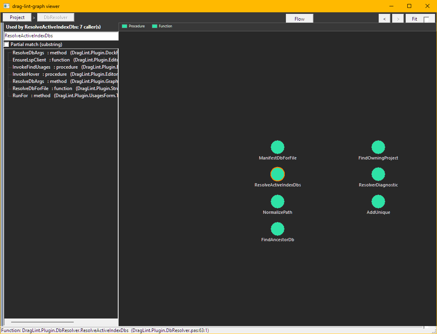The image size is (437, 334).
Task: Click the status bar text "Function: DragLint.Plugin.DbResolver.ResolveActiveIndexDbs"
Action: pos(65,330)
